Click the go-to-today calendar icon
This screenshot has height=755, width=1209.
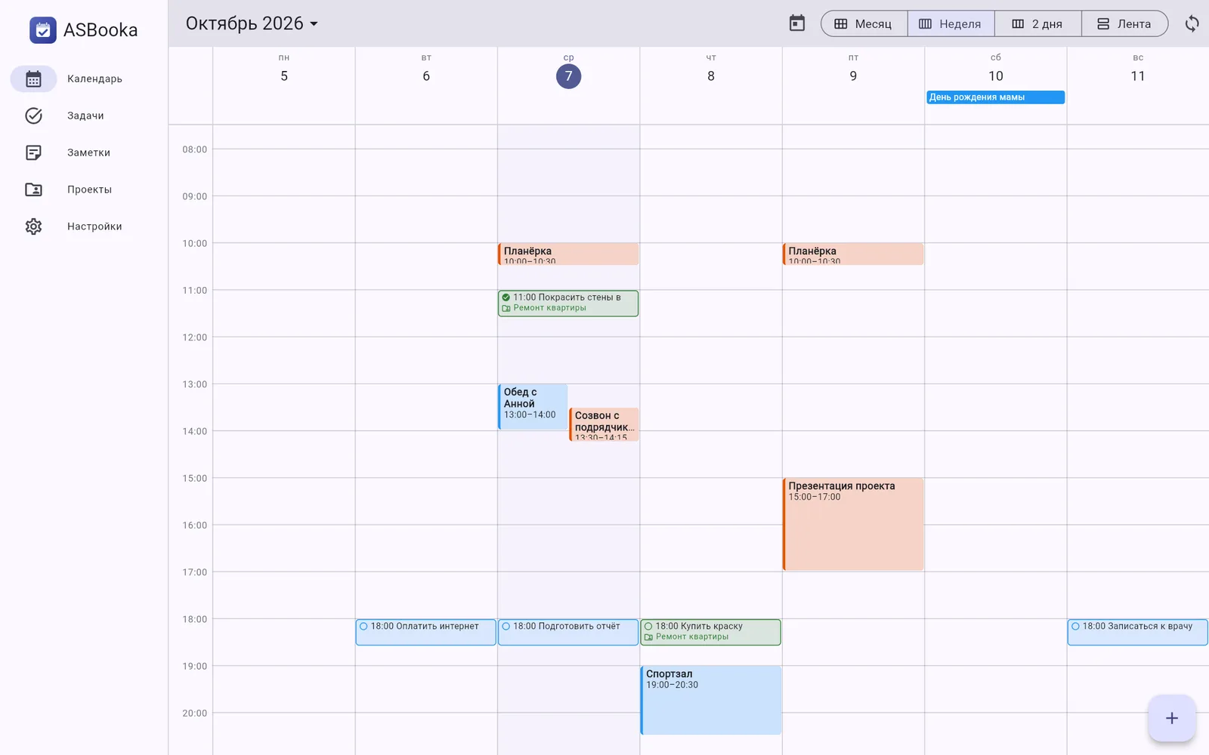pyautogui.click(x=797, y=23)
